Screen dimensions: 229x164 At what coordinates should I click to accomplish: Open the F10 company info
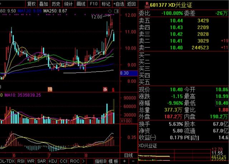(x=94, y=4)
